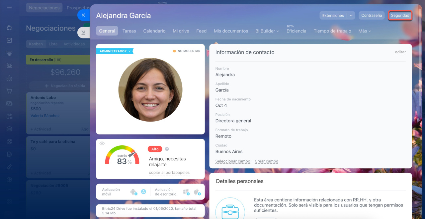Click the Windows desktop app icon
The image size is (425, 219).
click(x=186, y=192)
